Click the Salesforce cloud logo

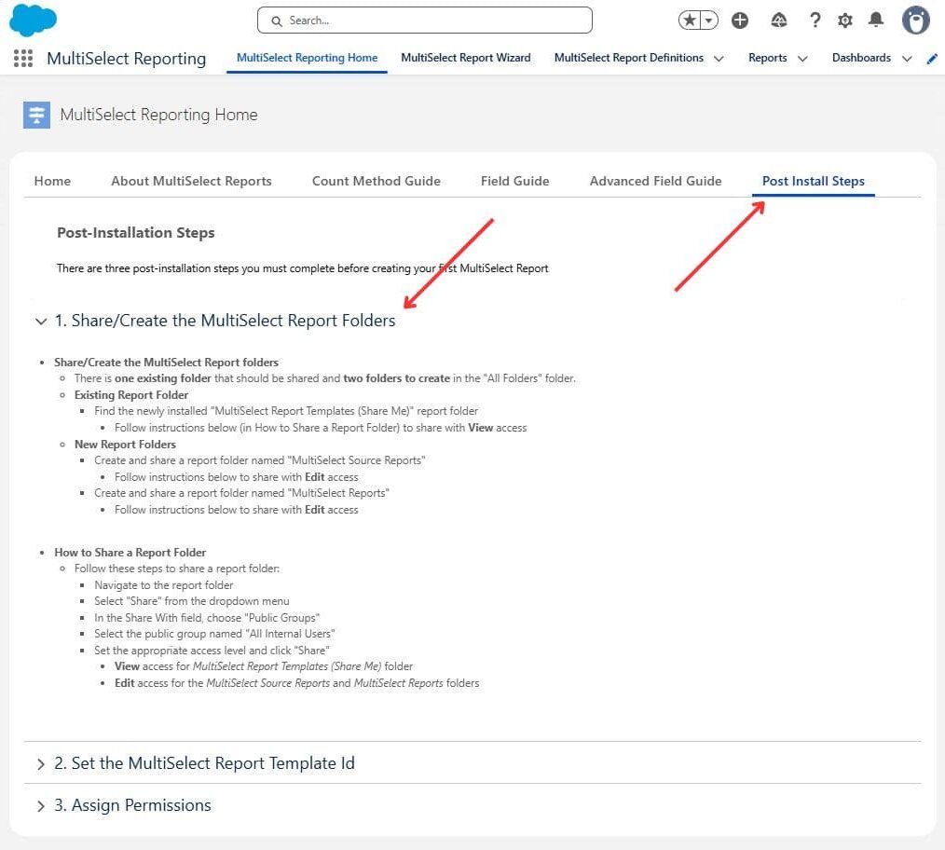(x=33, y=20)
